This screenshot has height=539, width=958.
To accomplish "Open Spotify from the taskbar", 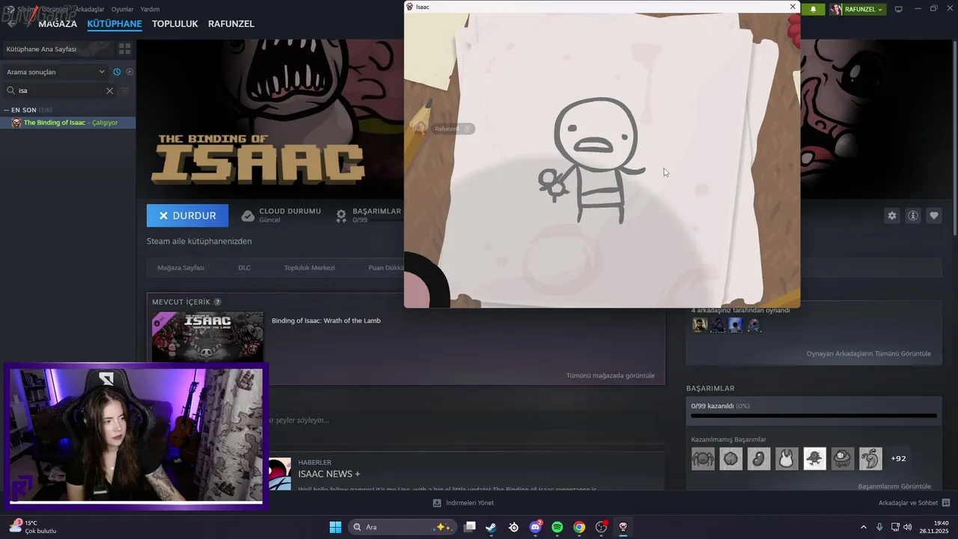I will pyautogui.click(x=557, y=527).
